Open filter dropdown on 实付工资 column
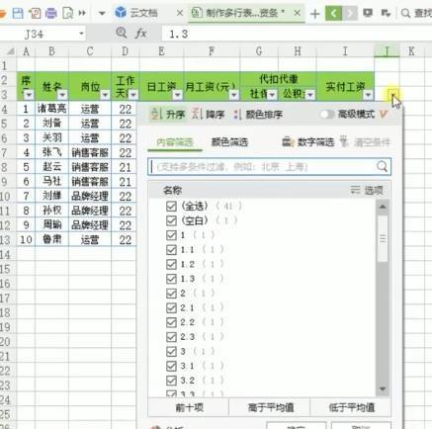The image size is (432, 429). 368,95
